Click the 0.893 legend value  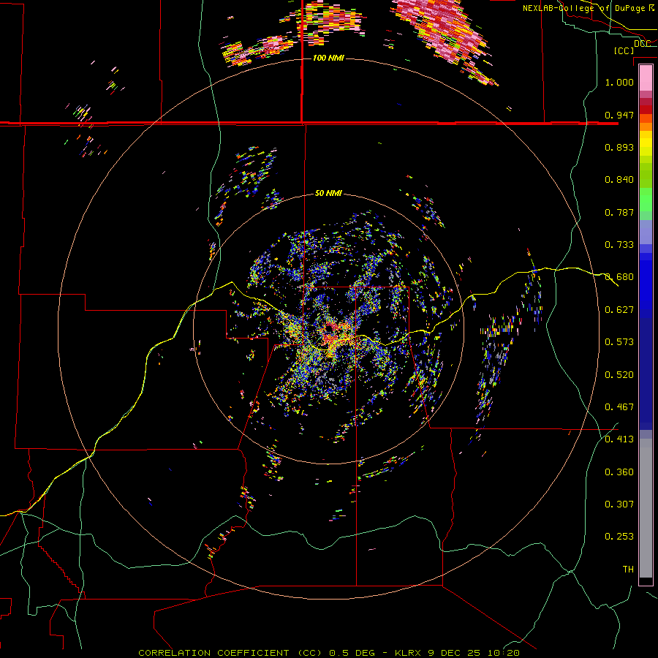(619, 147)
